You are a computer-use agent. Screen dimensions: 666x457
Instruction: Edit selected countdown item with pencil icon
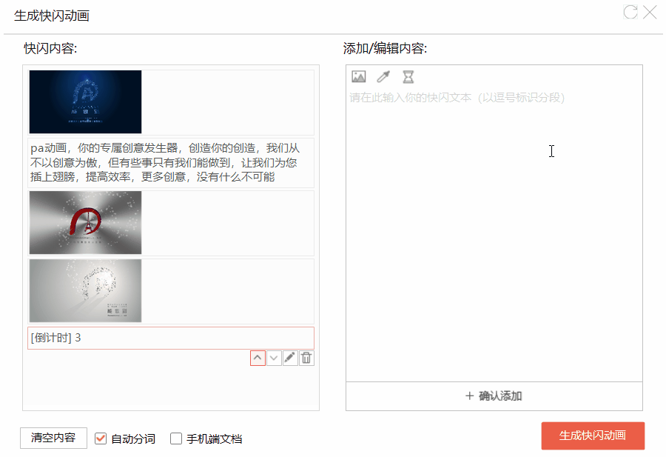[290, 358]
